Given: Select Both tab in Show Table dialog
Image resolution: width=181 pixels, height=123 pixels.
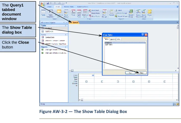Looking at the screenshot, I should 119,39.
